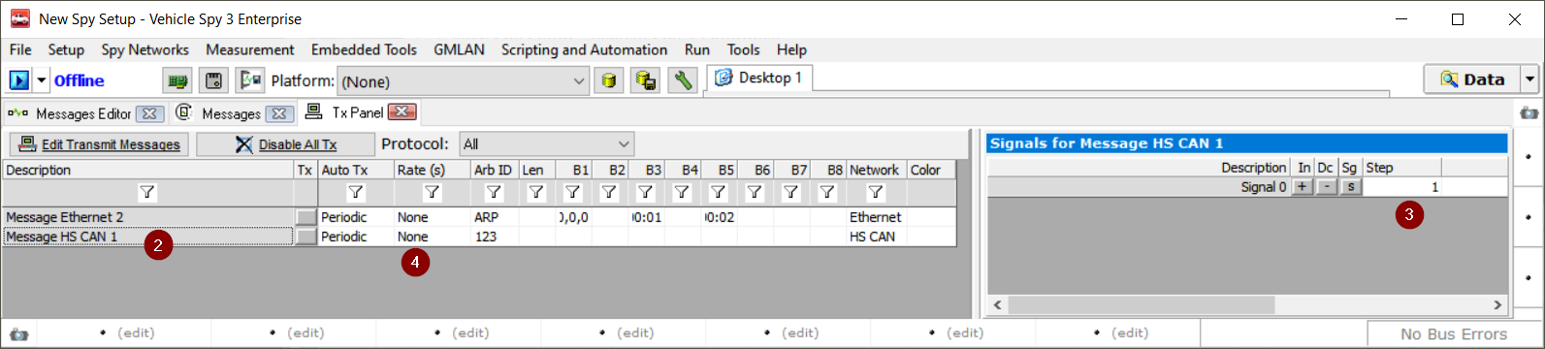Close the Messages tab
Image resolution: width=1545 pixels, height=349 pixels.
tap(278, 113)
